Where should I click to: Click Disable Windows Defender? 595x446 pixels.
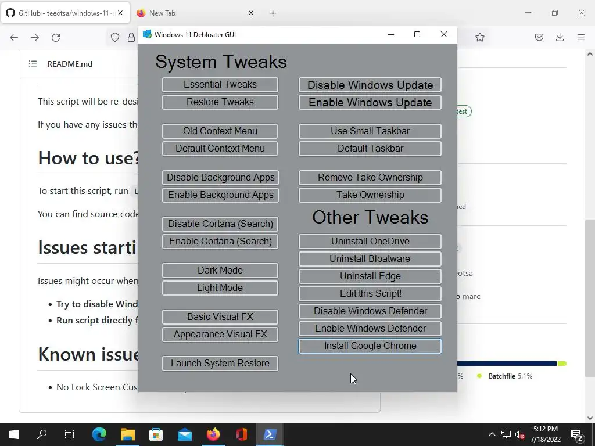pos(370,311)
